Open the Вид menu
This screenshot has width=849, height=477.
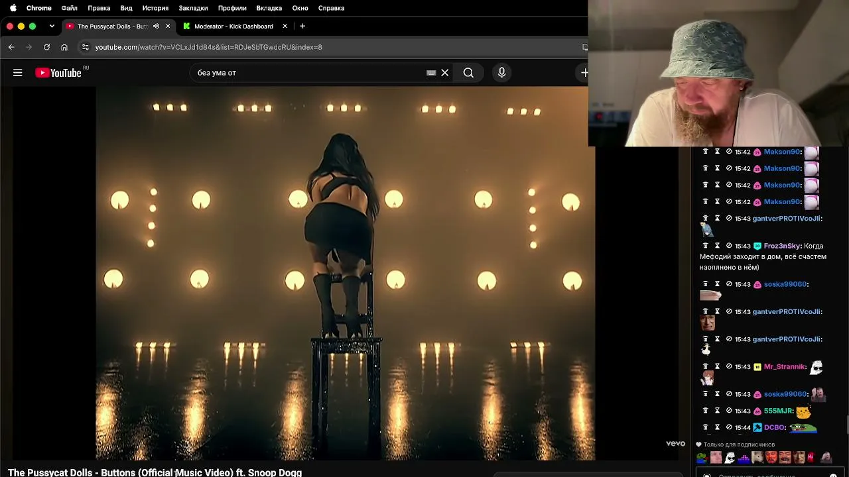[x=126, y=8]
